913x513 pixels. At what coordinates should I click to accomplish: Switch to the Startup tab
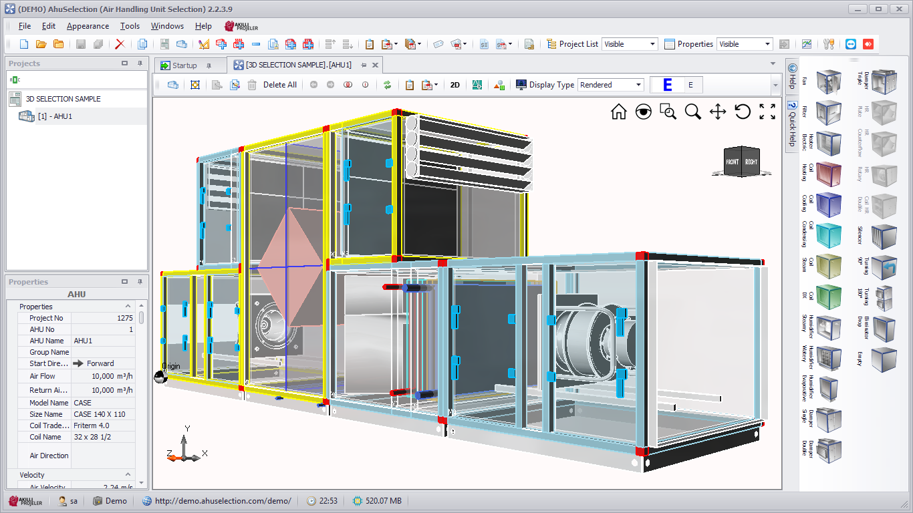(x=184, y=65)
